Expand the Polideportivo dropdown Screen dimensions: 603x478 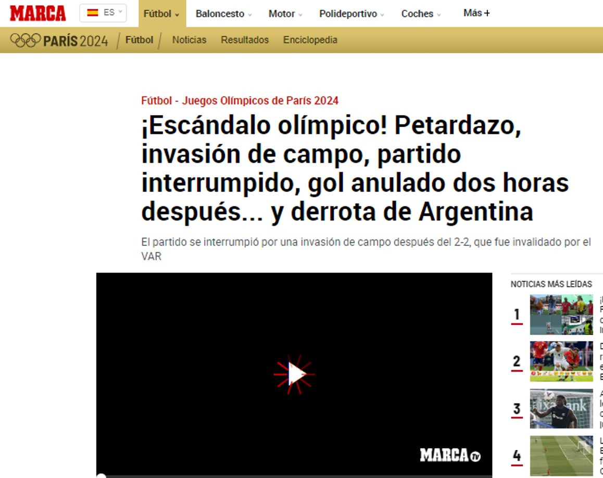[x=351, y=14]
